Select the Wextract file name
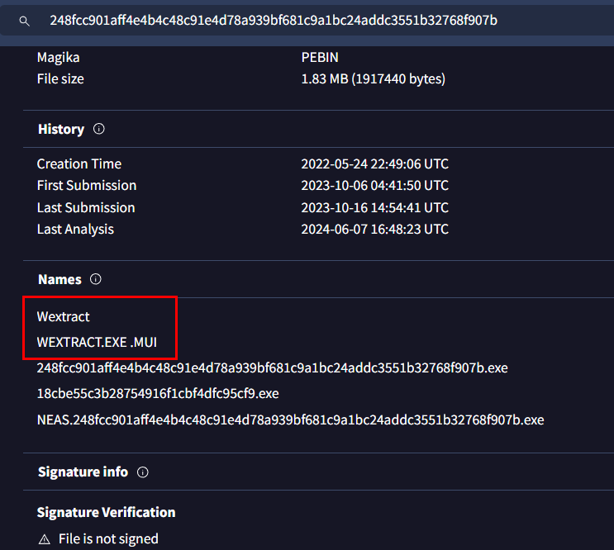 64,317
